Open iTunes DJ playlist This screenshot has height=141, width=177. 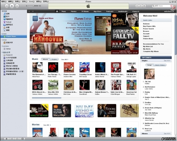click(9, 55)
